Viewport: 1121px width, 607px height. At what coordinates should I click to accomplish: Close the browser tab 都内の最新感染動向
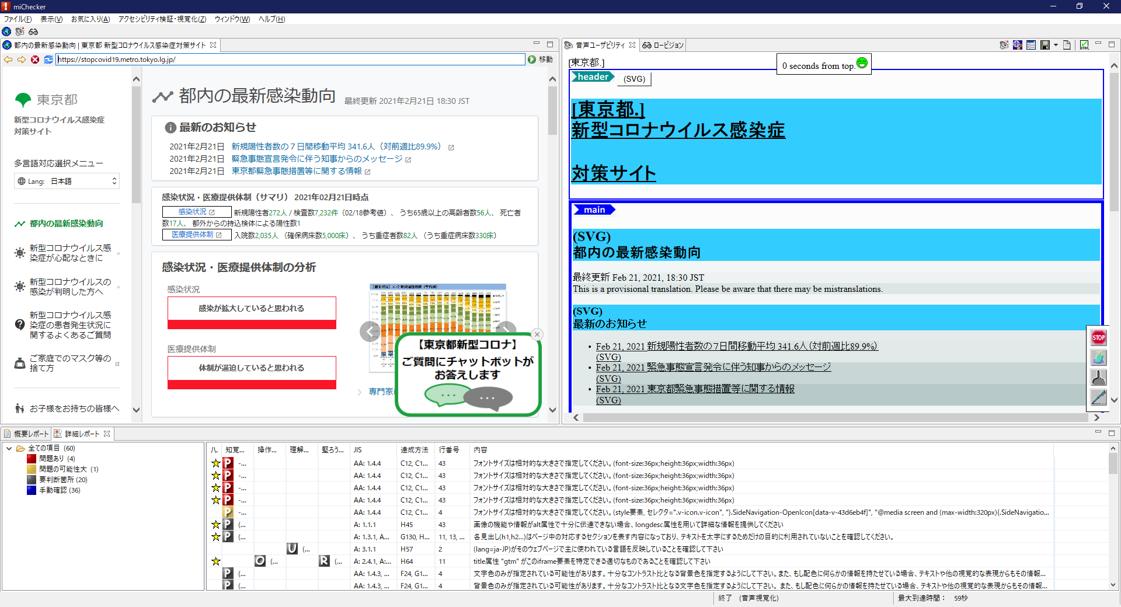coord(213,45)
